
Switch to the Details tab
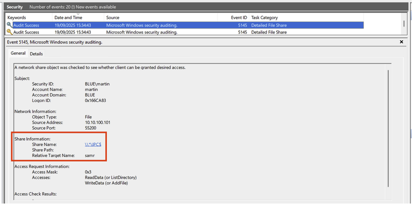[x=36, y=54]
